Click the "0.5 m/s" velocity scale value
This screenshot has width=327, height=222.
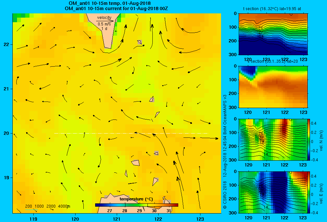[x=104, y=24]
